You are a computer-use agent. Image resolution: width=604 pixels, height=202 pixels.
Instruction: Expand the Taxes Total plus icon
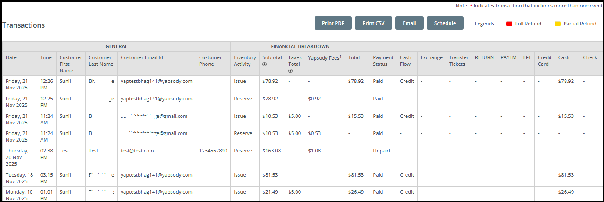point(290,71)
